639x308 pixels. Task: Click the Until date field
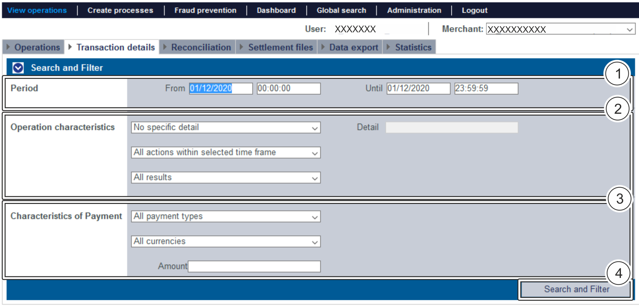(x=418, y=88)
